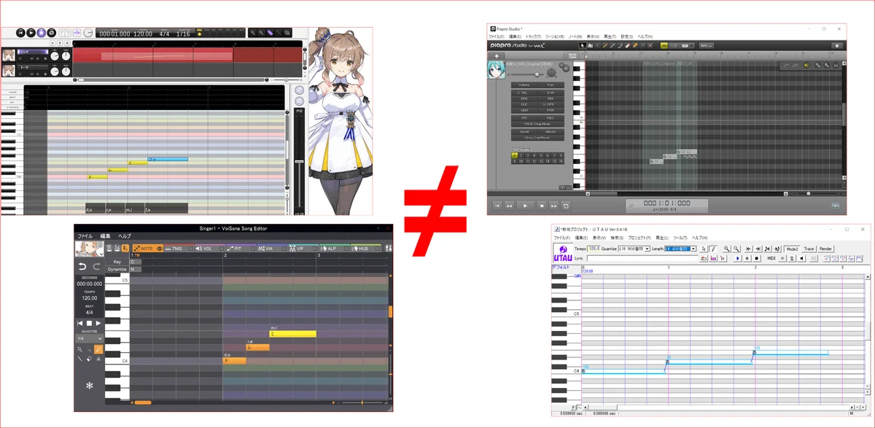875x428 pixels.
Task: Open トラック(T) menu in Piapro Studio
Action: click(534, 36)
